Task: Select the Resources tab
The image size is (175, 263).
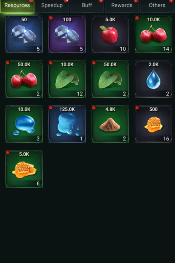Action: point(17,6)
